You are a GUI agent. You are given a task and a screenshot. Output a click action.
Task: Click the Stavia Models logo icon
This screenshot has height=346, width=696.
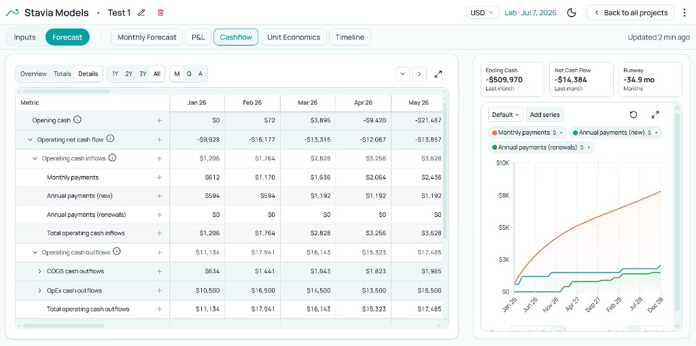pyautogui.click(x=12, y=12)
